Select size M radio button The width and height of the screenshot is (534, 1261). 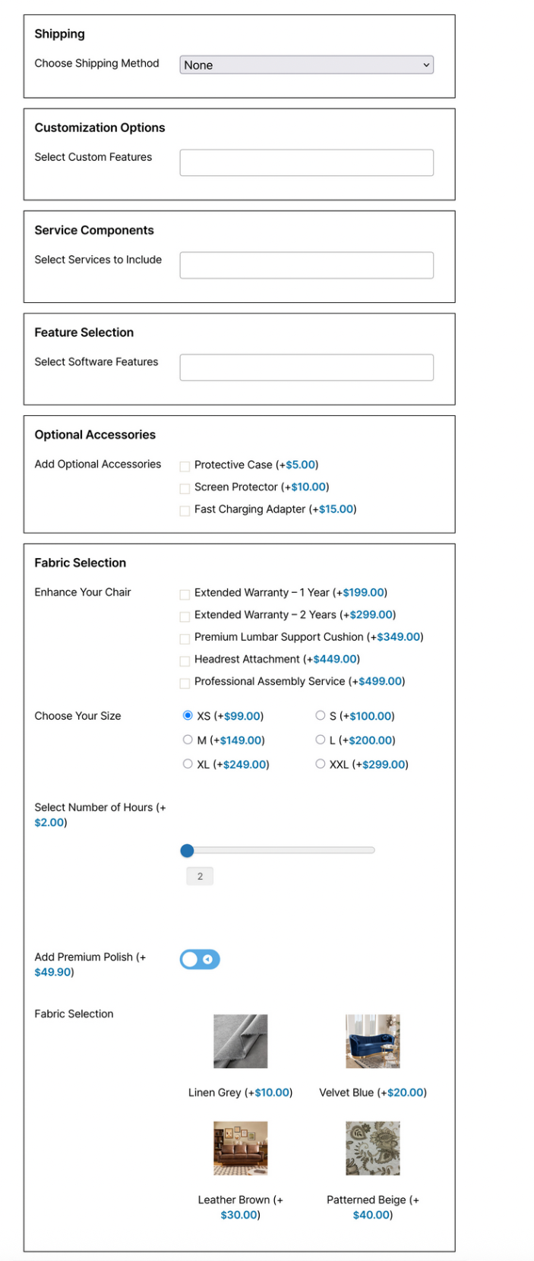pos(188,739)
